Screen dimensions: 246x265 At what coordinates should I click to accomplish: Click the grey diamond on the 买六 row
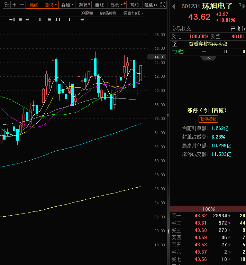click(x=229, y=252)
